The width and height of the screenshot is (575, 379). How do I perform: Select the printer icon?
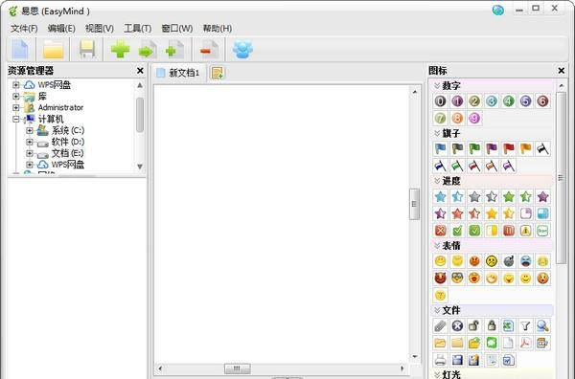(441, 360)
